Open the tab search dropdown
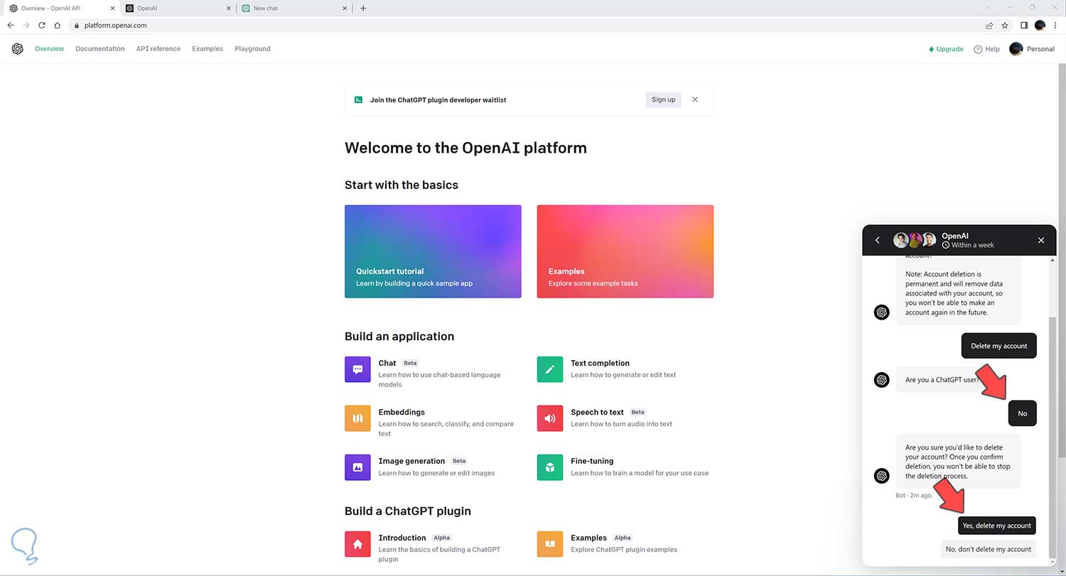This screenshot has width=1066, height=576. pos(989,7)
